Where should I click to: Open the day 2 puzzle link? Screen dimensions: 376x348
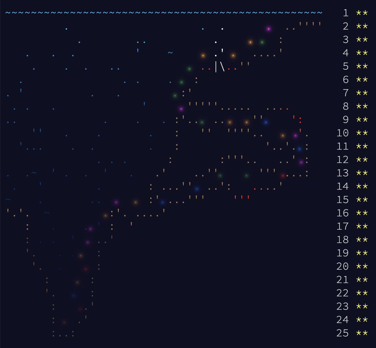pyautogui.click(x=346, y=26)
